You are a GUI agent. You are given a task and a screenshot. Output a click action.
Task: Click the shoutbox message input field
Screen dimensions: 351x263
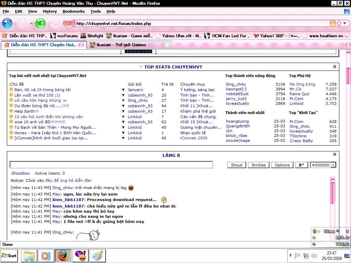[111, 165]
